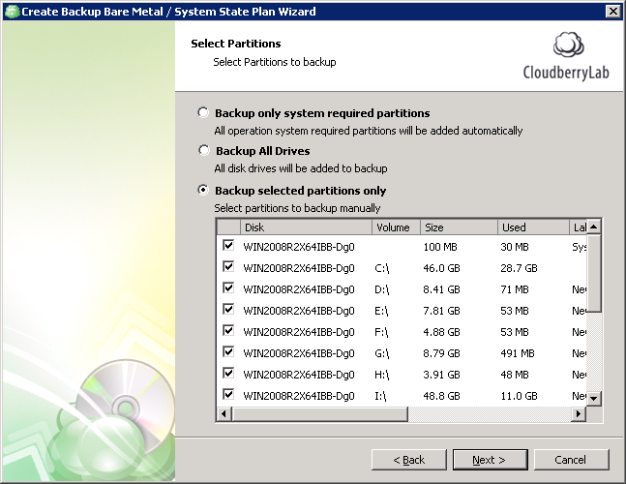This screenshot has height=484, width=626.
Task: Uncheck the D:\ partition checkbox
Action: (x=228, y=288)
